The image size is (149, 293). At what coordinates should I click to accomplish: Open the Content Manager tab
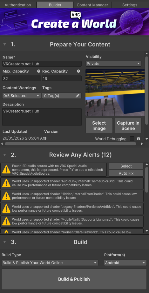point(92,5)
